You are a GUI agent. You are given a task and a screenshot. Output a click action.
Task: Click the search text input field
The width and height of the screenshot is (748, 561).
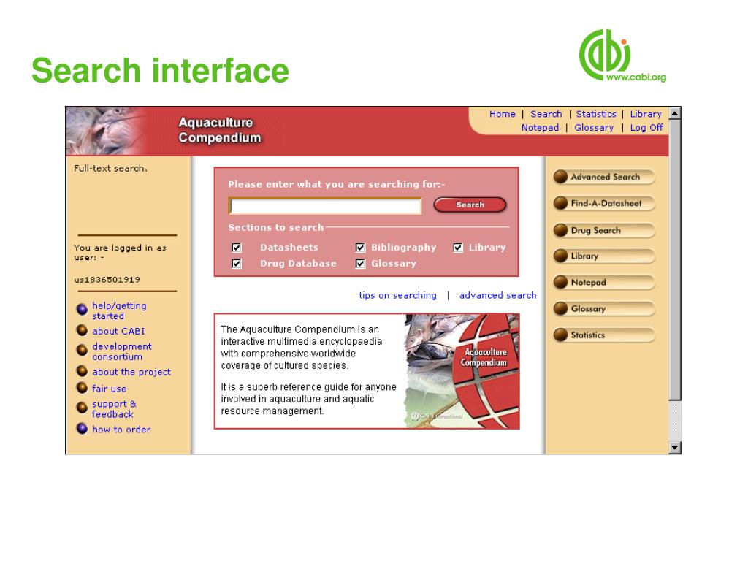click(325, 206)
